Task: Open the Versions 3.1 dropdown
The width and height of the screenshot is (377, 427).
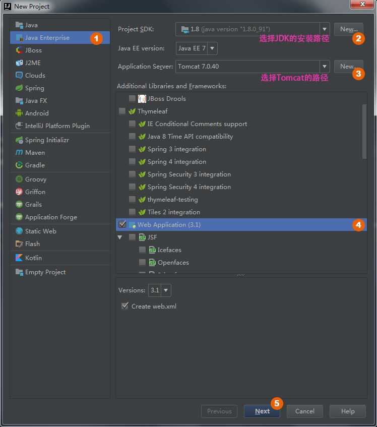Action: coord(159,290)
